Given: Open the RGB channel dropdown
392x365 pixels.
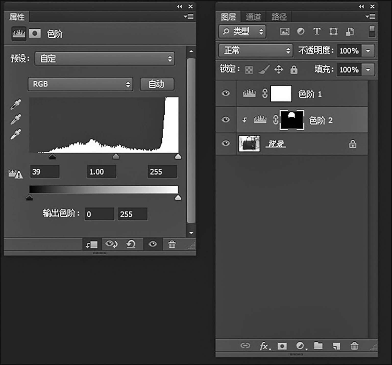Looking at the screenshot, I should pos(80,84).
